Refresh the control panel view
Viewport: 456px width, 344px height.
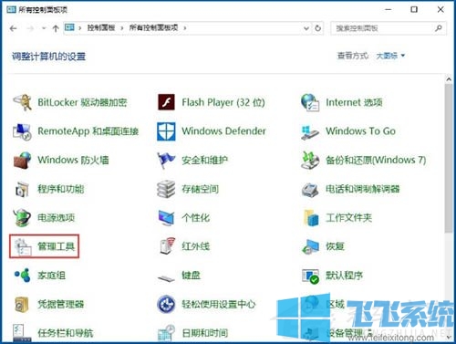coord(317,28)
